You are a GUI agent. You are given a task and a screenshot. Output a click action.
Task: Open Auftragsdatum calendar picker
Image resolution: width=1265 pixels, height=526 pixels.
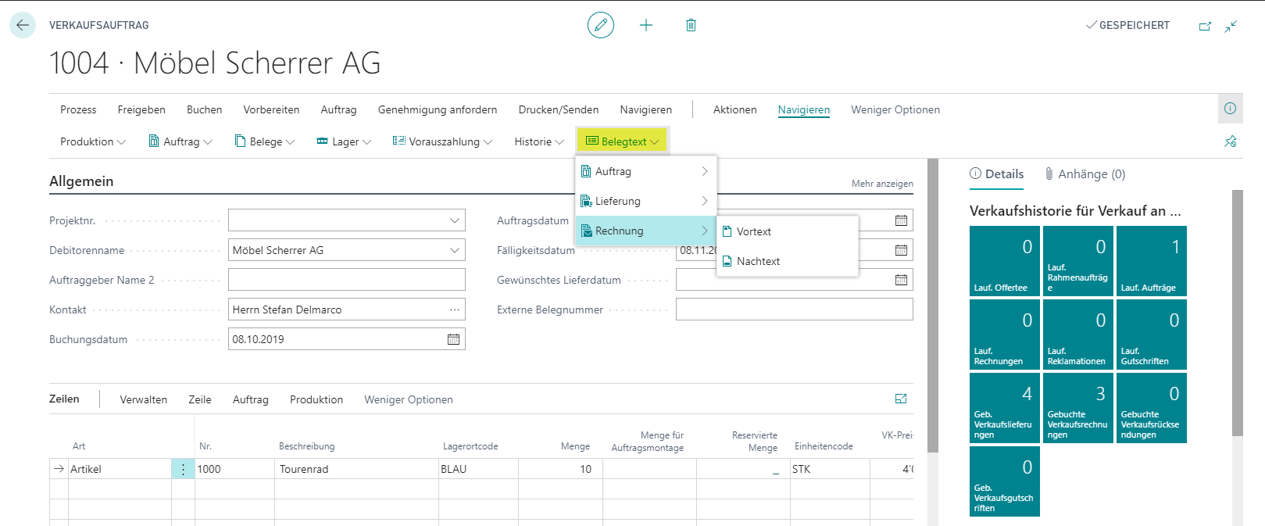tap(901, 220)
